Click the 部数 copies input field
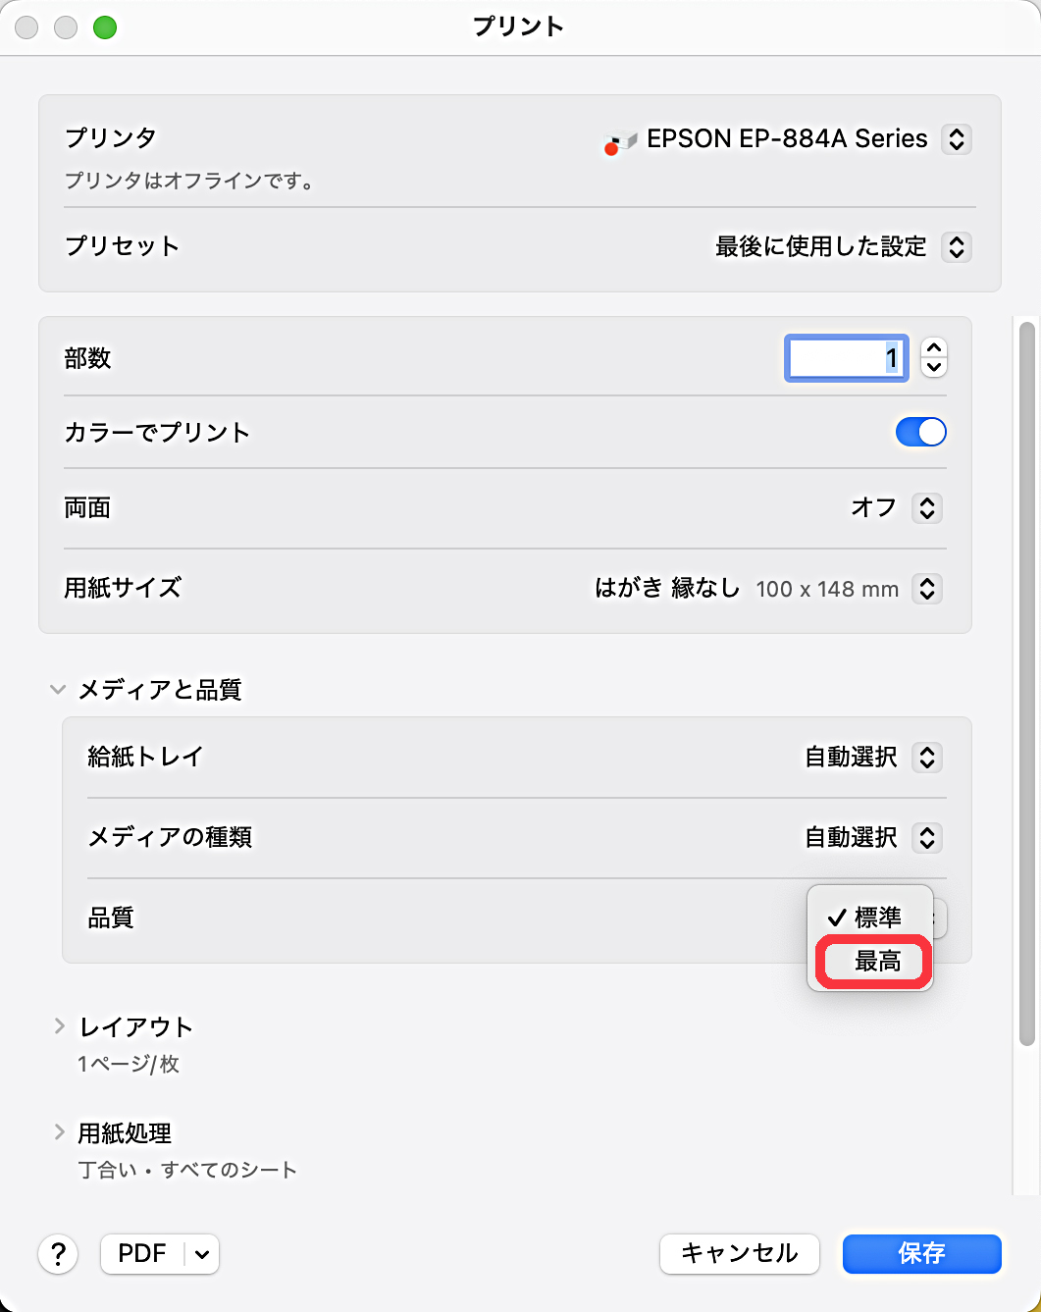The width and height of the screenshot is (1041, 1312). click(846, 358)
